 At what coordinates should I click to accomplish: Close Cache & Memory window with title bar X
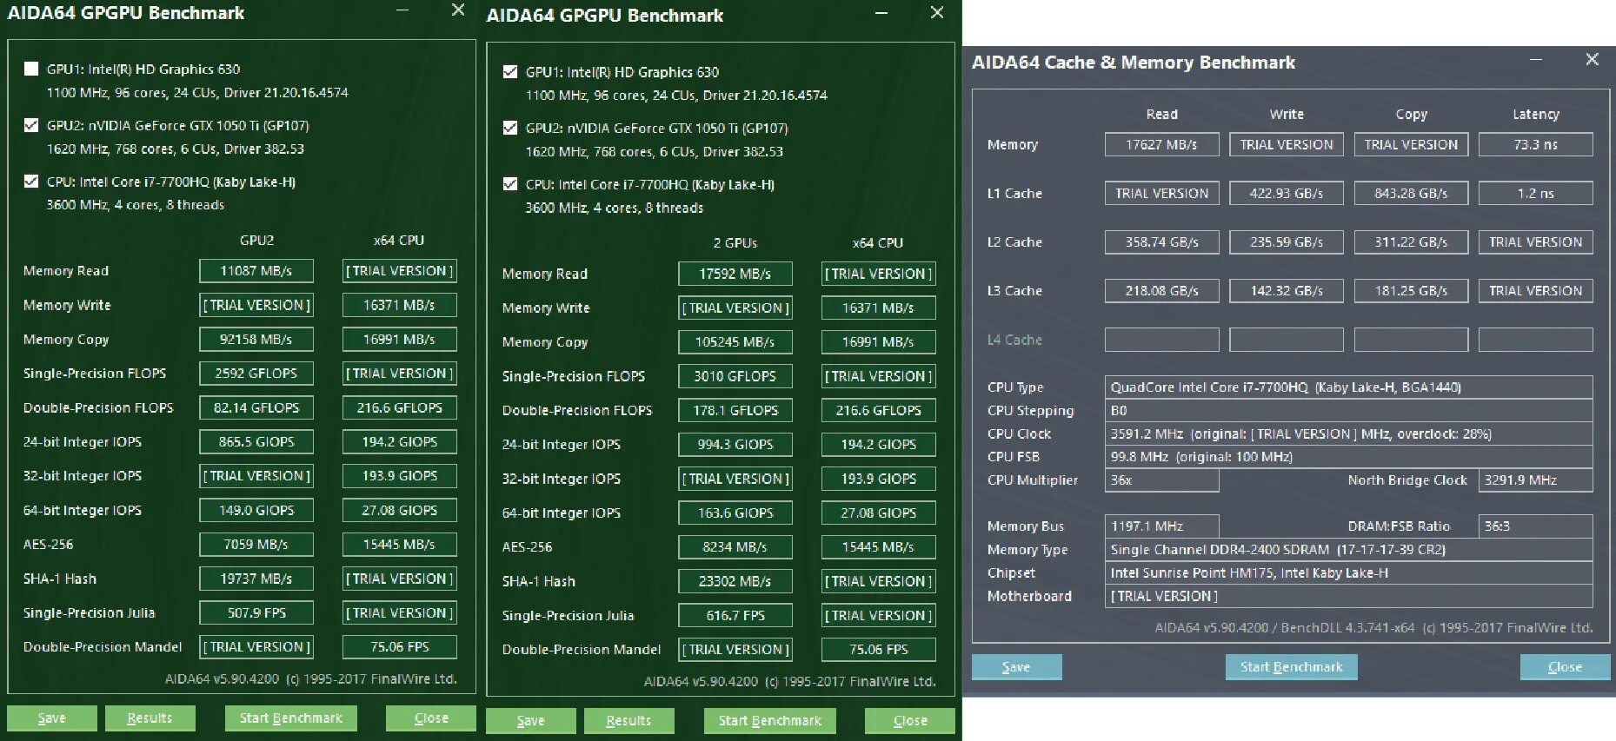click(1592, 59)
